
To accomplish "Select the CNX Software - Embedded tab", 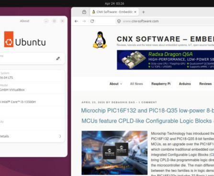I will coord(114,12).
